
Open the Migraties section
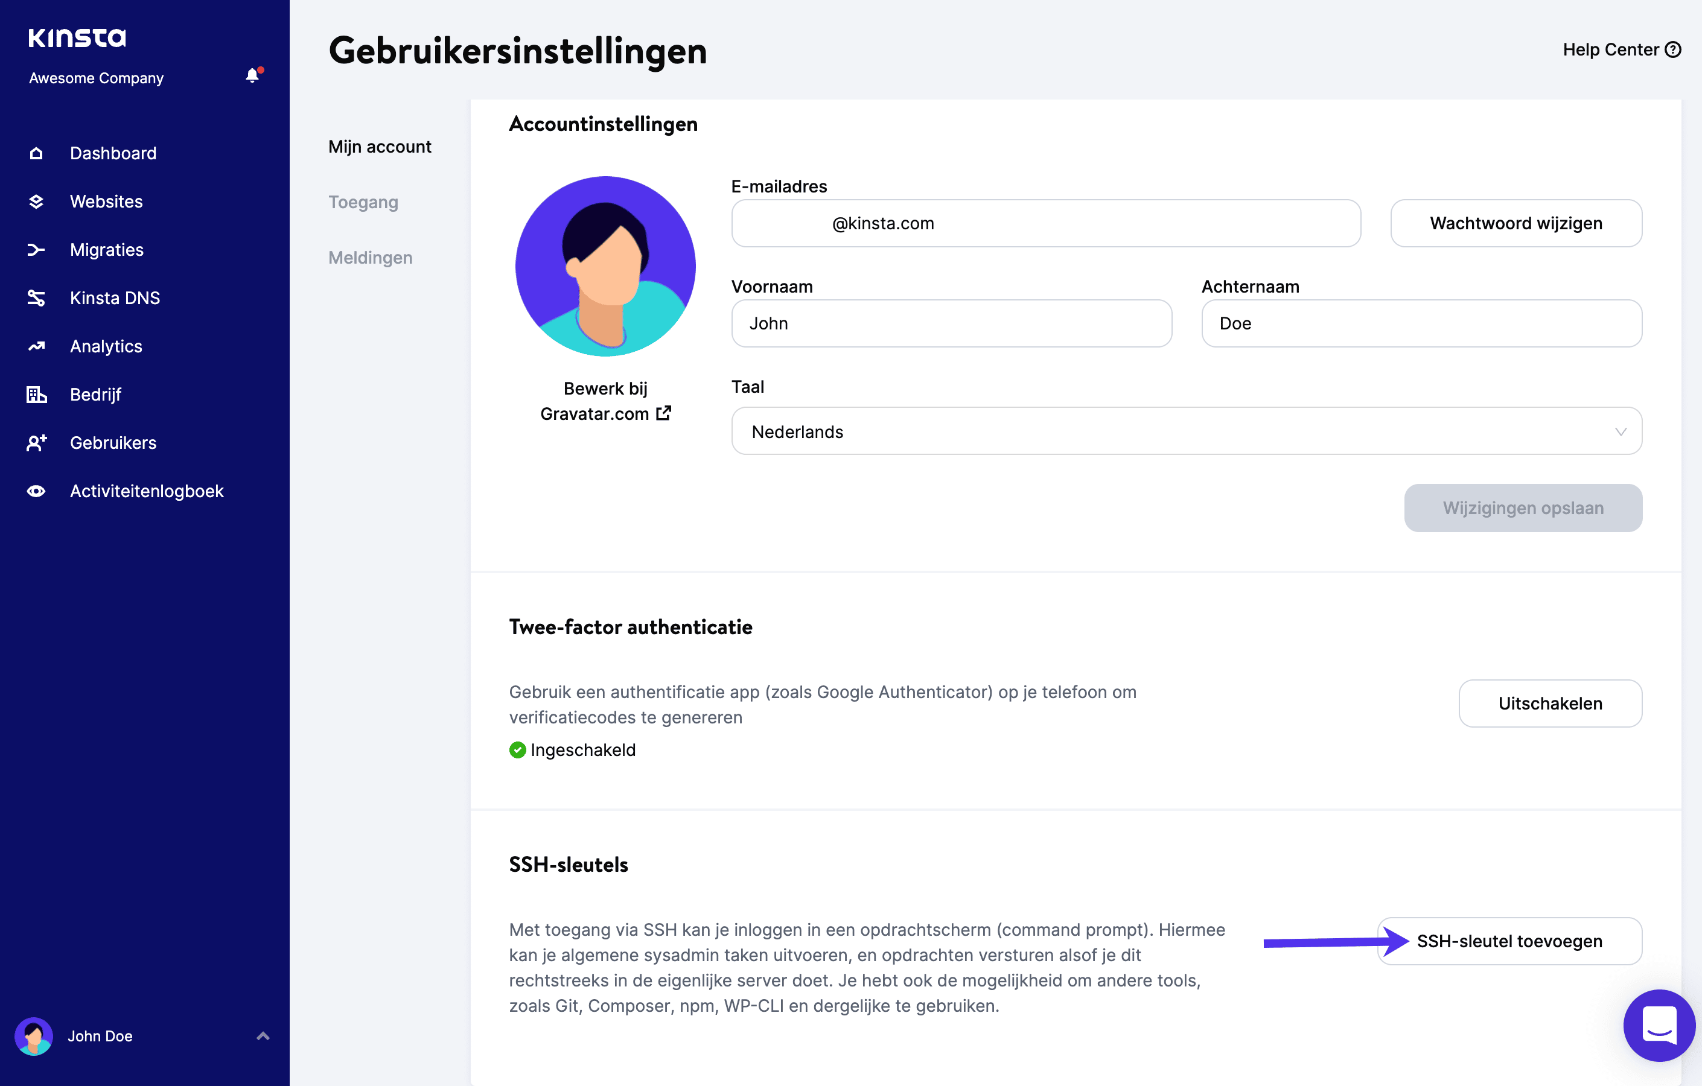[x=107, y=249]
